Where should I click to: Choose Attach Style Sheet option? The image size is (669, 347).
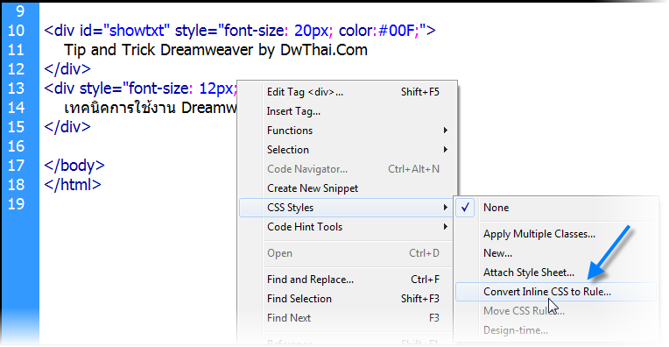point(556,273)
